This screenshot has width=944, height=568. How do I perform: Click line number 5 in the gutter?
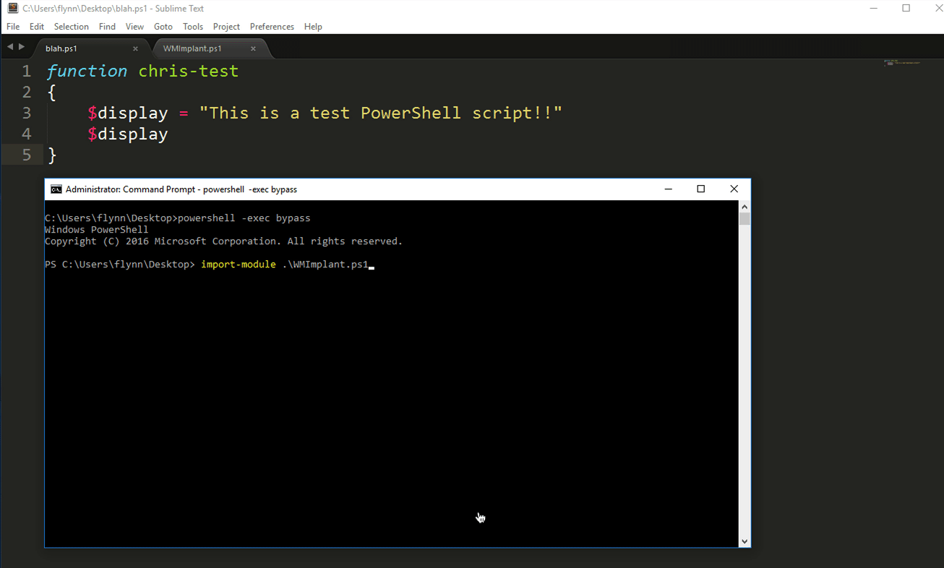pos(26,155)
